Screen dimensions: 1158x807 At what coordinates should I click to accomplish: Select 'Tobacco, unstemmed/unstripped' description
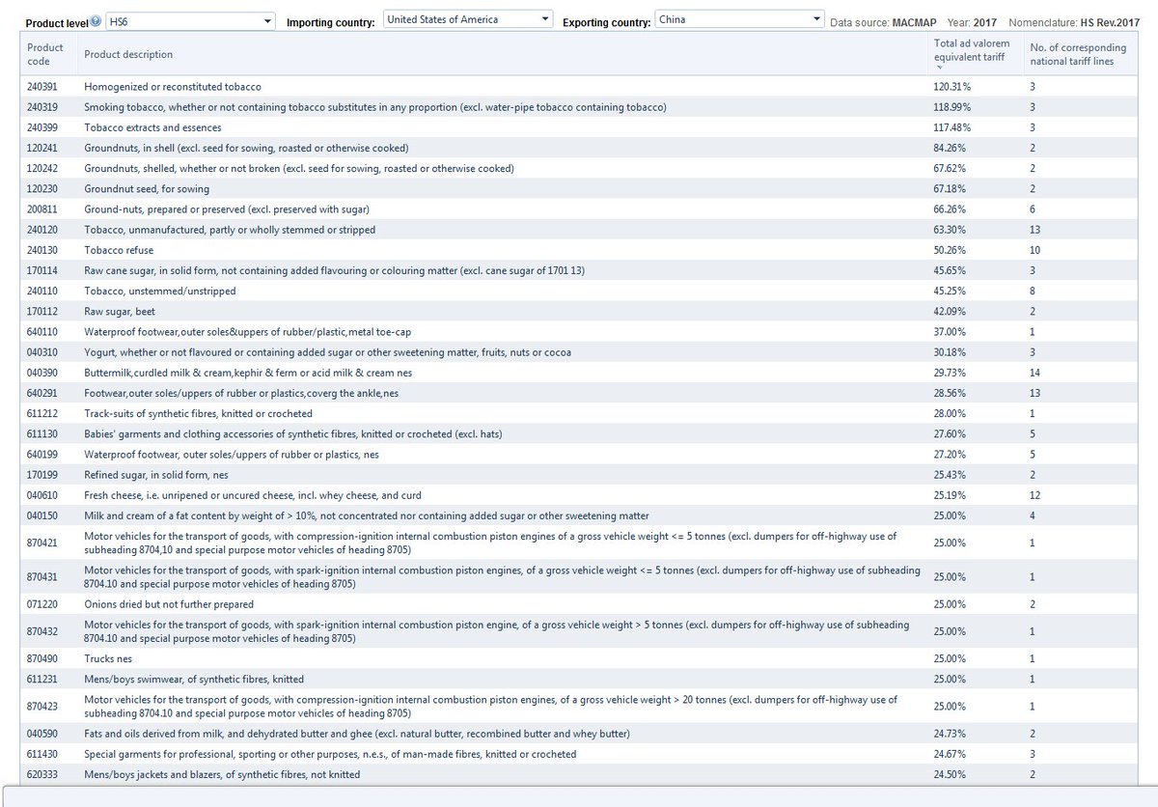click(160, 291)
